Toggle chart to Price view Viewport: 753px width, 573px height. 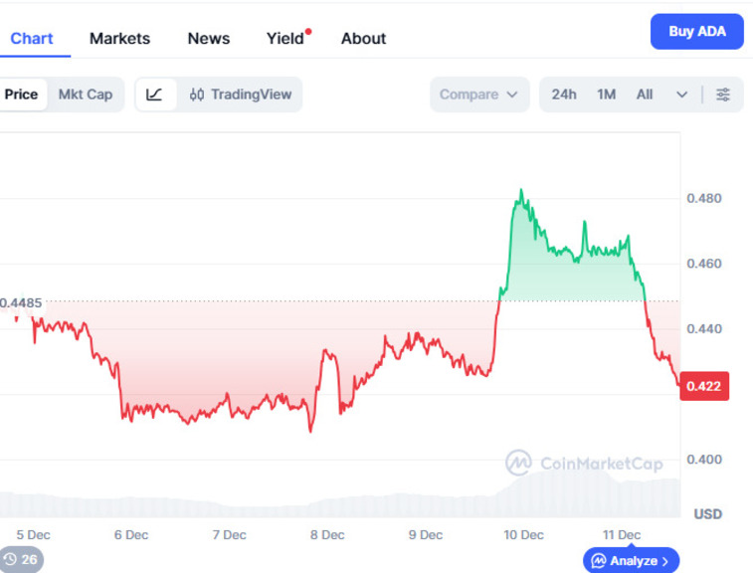tap(21, 95)
